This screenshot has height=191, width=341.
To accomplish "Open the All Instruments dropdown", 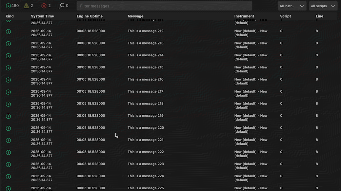I will [291, 6].
